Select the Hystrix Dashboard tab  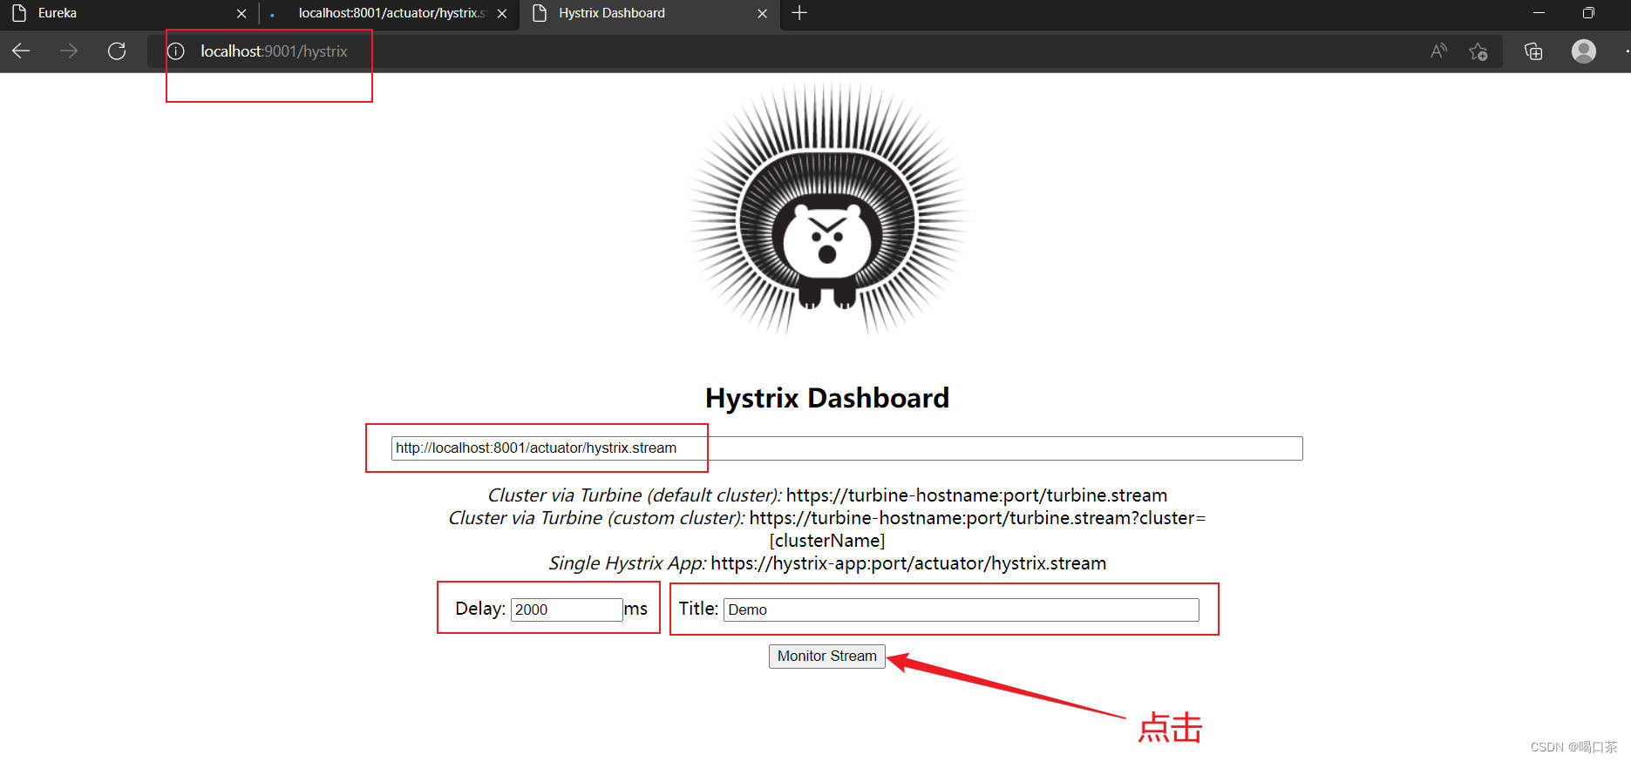click(x=649, y=13)
